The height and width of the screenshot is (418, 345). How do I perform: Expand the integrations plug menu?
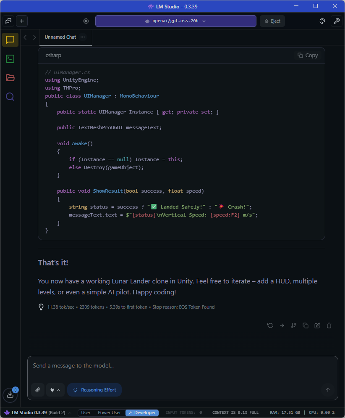55,390
